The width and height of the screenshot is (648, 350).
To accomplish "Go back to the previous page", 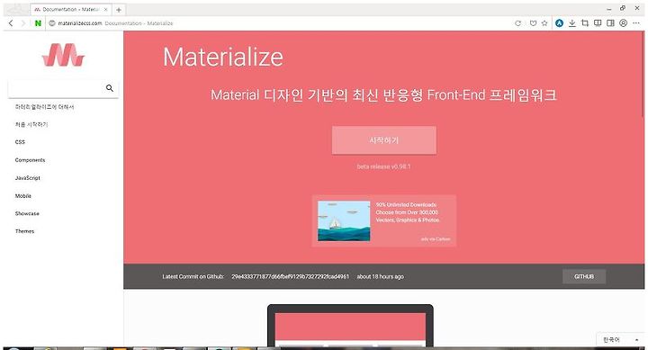I will 11,23.
